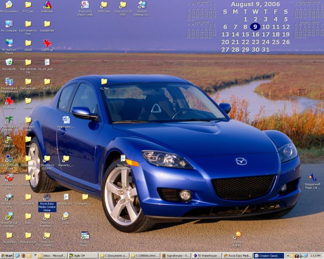The width and height of the screenshot is (324, 259).
Task: Switch to Creator Classic taskbar button
Action: tap(268, 256)
